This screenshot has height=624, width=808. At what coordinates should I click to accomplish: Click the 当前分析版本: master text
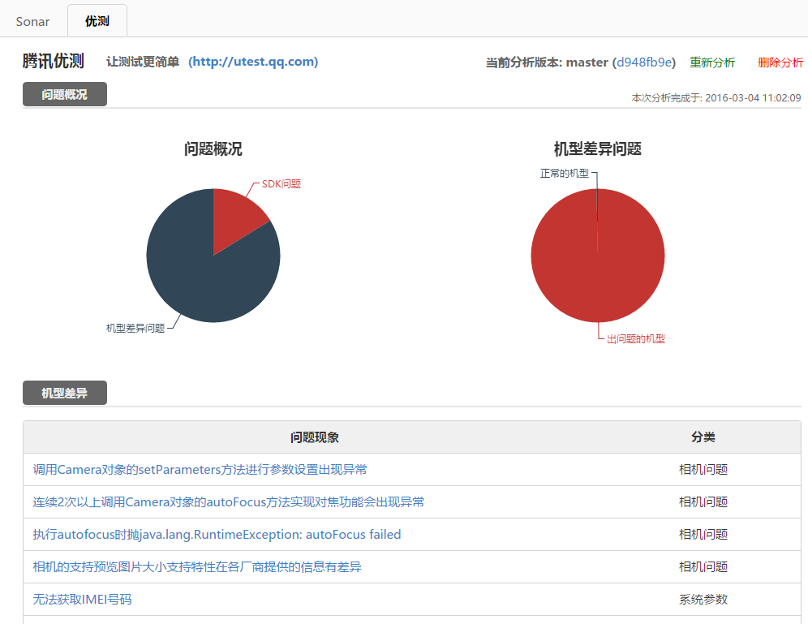(547, 62)
